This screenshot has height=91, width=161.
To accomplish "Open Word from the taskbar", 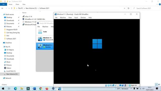I will pos(34,89).
